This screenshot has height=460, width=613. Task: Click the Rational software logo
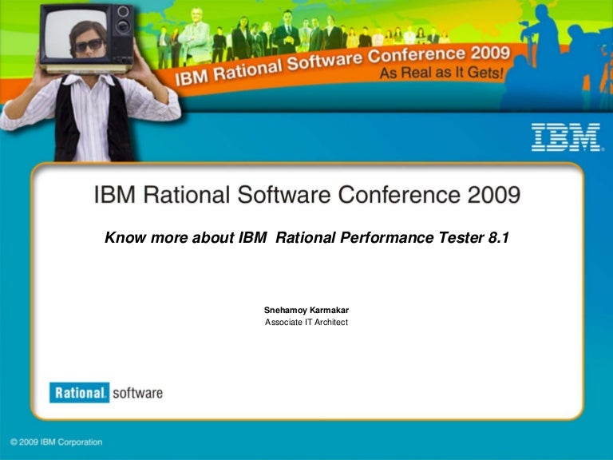(106, 393)
